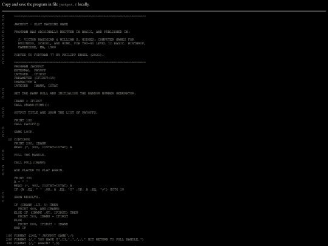Click the line 'BUSINESS, SCHOOL, AND HOME'
Image resolution: width=328 pixels, height=246 pixels.
tap(82, 43)
